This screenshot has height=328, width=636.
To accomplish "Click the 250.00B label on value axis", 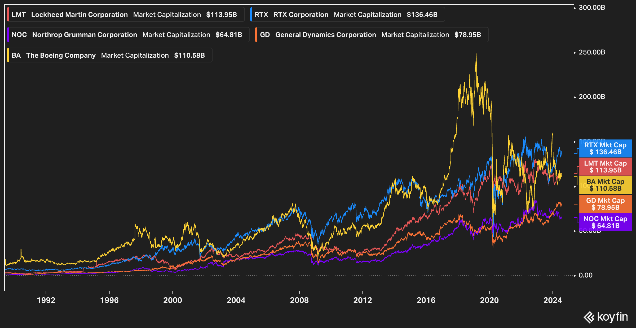I will (592, 52).
